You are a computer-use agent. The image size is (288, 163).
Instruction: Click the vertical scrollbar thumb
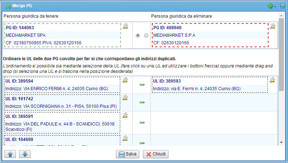281,54
